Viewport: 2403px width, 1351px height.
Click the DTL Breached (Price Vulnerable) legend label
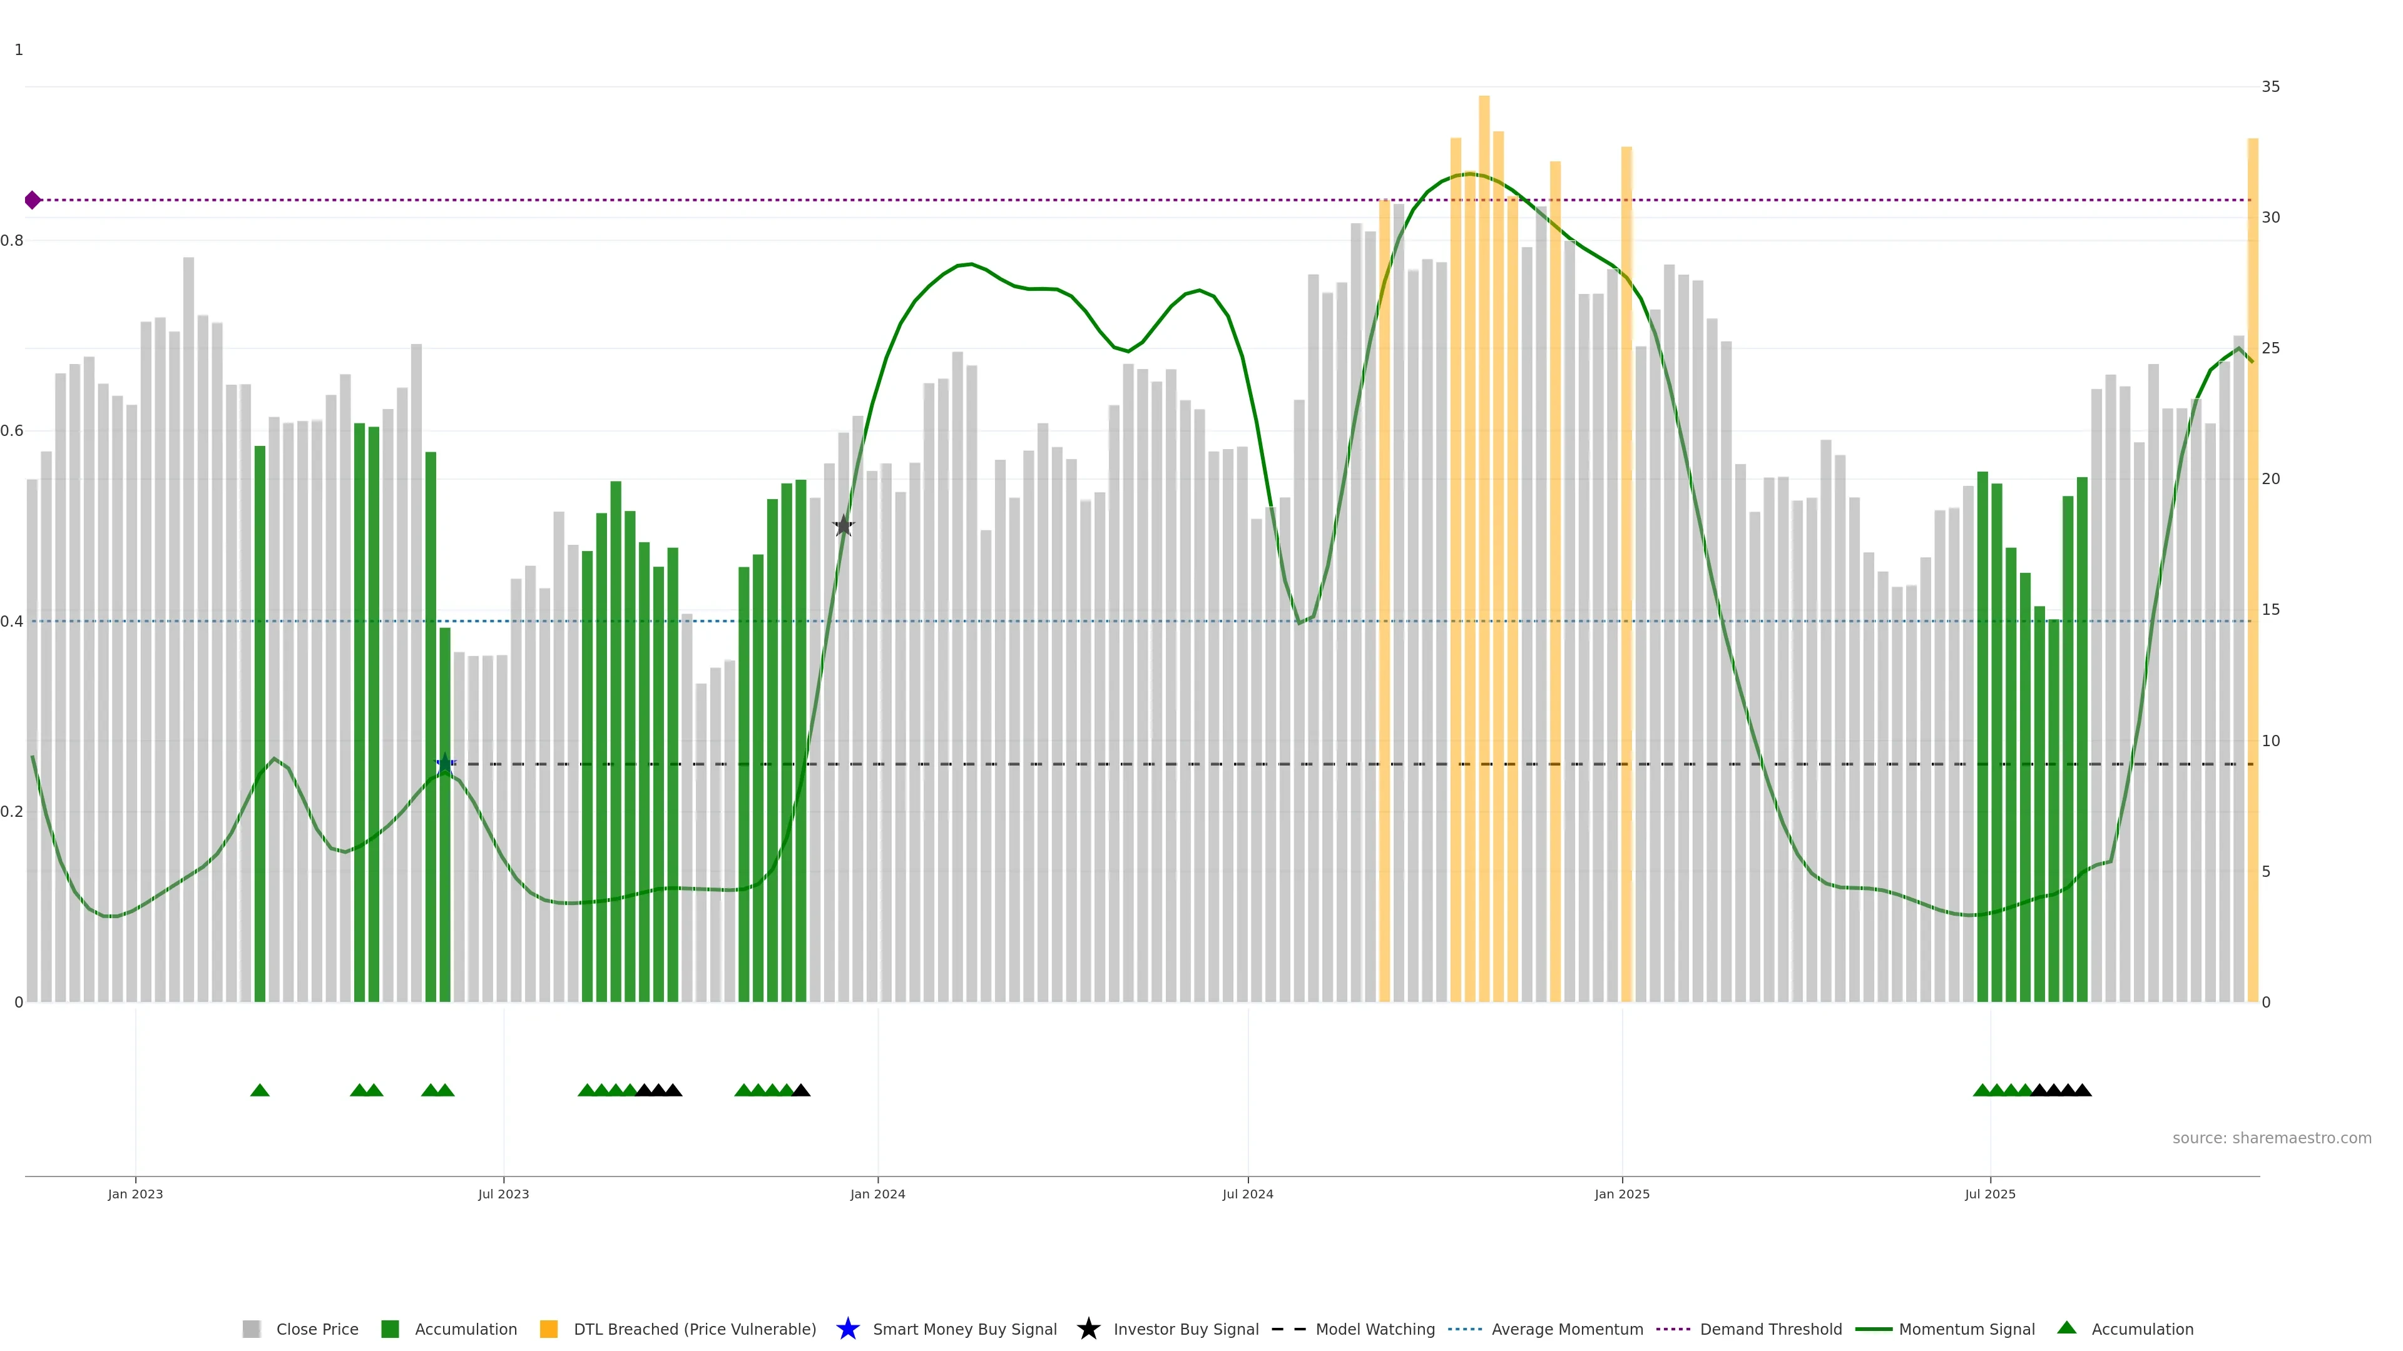coord(694,1330)
